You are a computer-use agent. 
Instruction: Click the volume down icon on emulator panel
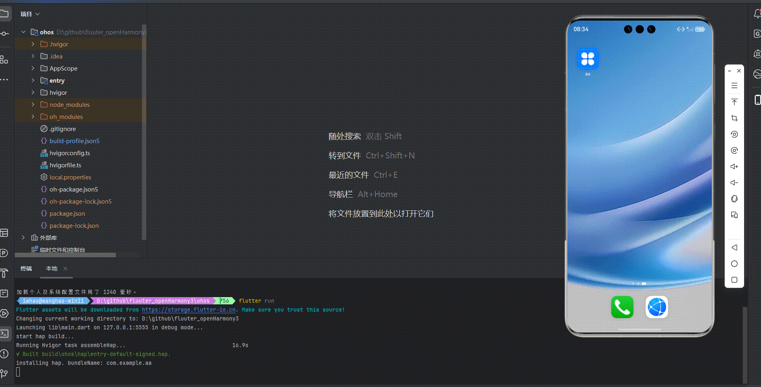pos(734,183)
